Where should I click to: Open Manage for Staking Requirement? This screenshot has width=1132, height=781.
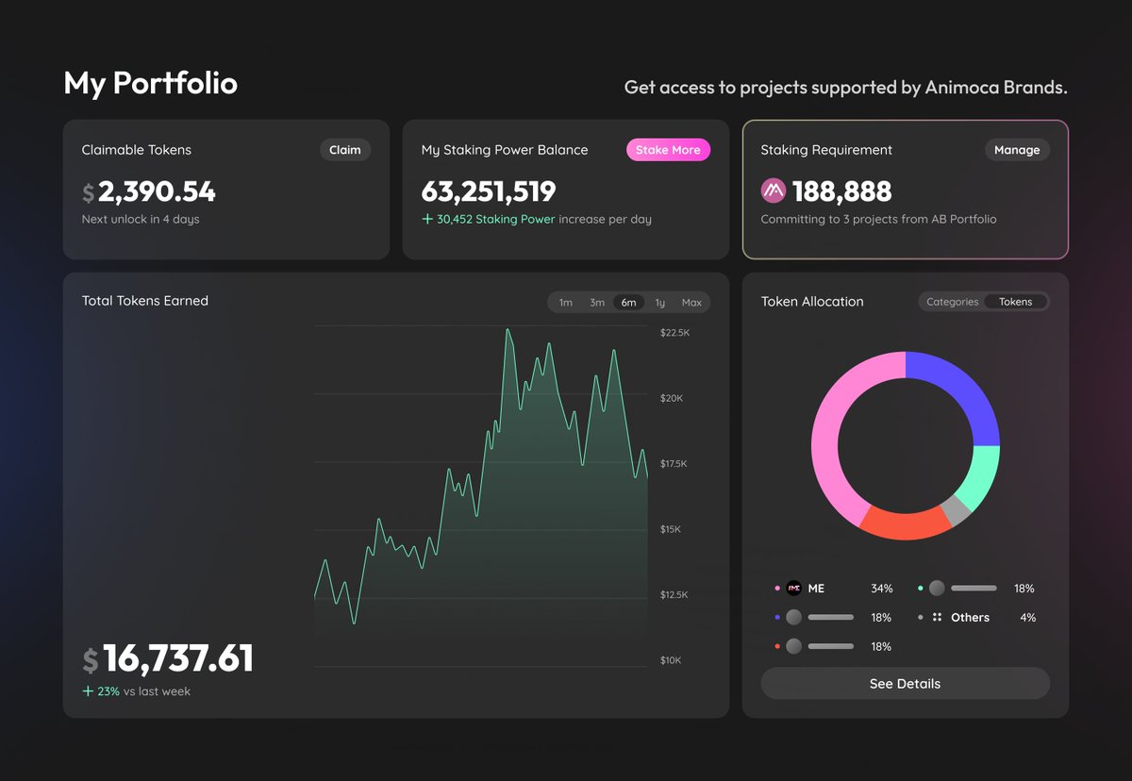pos(1017,149)
